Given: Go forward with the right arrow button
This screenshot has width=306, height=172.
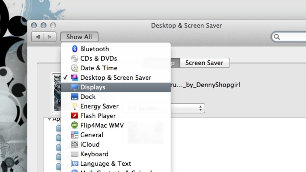Looking at the screenshot, I should pos(50,37).
